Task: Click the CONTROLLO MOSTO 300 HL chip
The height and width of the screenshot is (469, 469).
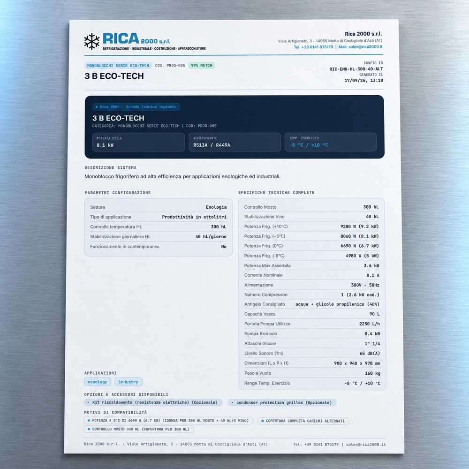Action: [139, 429]
